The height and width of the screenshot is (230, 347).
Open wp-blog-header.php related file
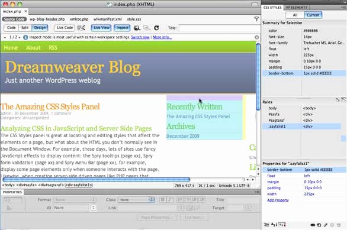point(47,20)
